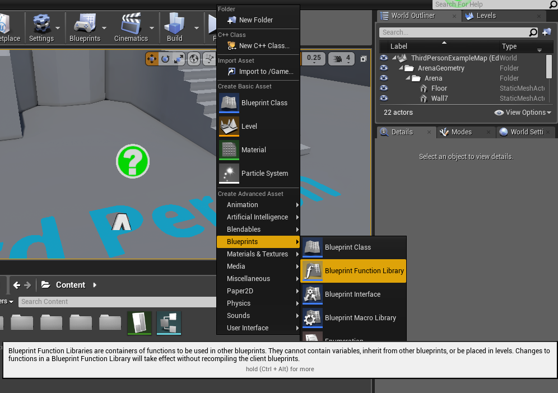Click the search magnifier in World Outliner

click(x=533, y=32)
